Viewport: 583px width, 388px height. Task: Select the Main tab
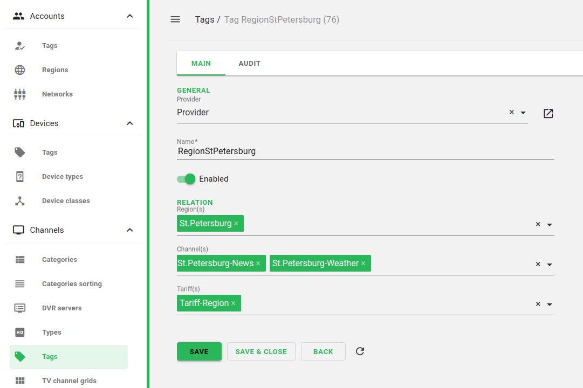point(201,64)
